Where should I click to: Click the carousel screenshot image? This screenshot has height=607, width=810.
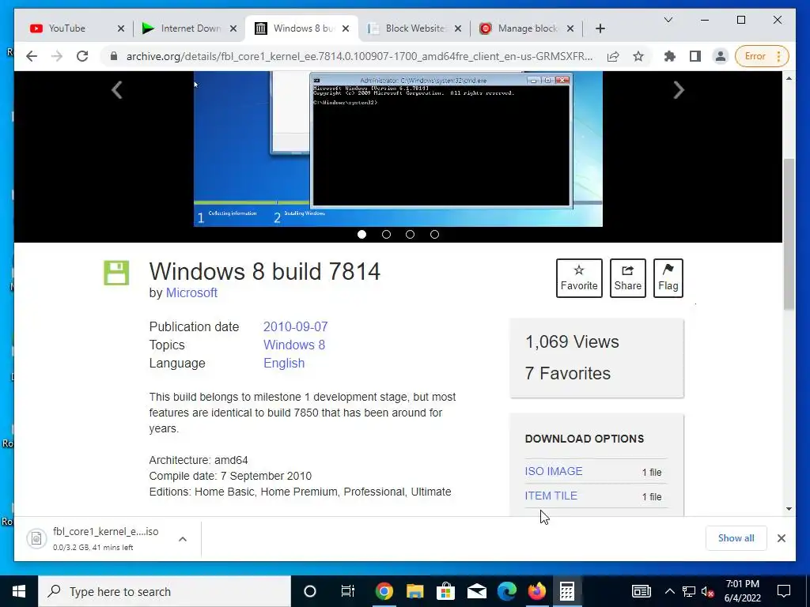click(398, 149)
